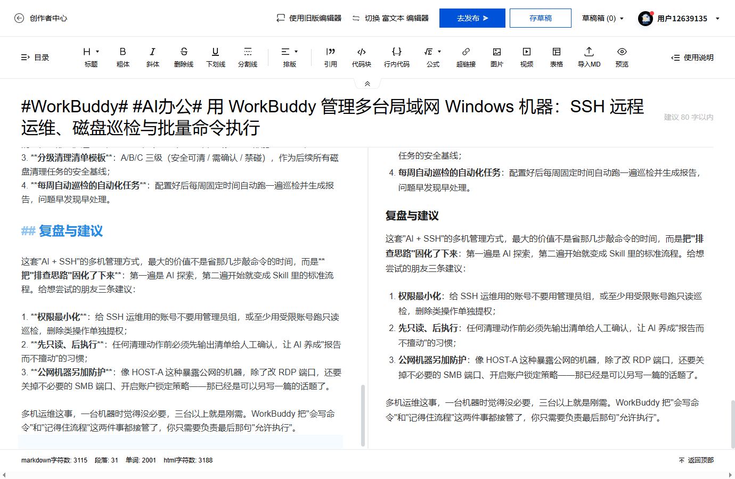Open 预览 preview mode
Viewport: 735px width, 479px height.
622,57
